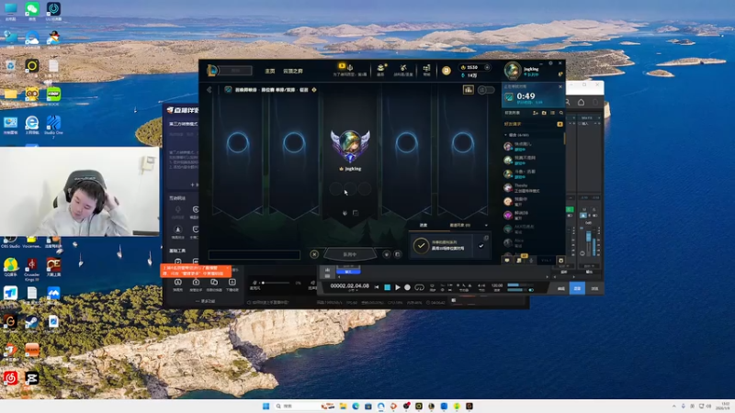Click the gold round coin icon
This screenshot has height=413, width=735.
tap(446, 71)
